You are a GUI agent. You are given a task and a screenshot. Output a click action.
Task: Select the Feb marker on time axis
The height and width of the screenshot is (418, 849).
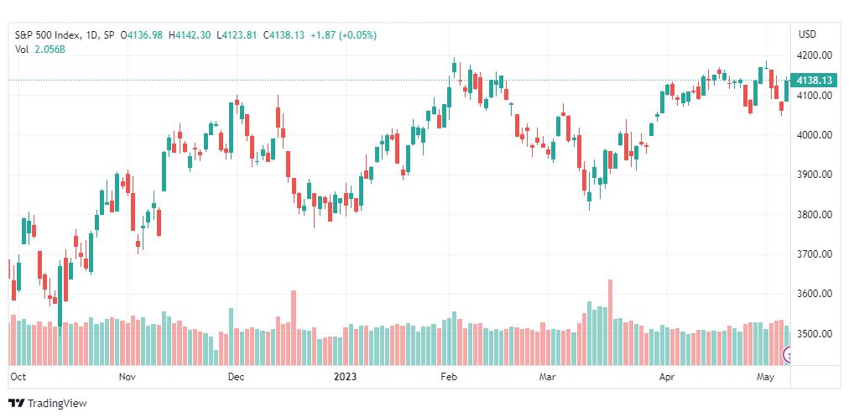(448, 376)
